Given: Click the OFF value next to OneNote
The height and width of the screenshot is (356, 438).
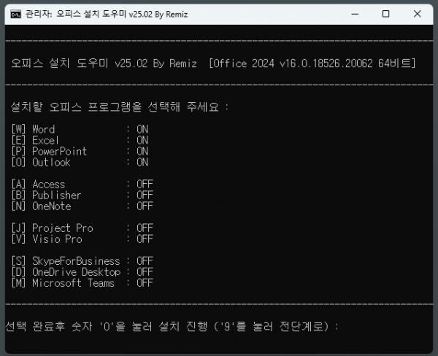Looking at the screenshot, I should tap(145, 206).
